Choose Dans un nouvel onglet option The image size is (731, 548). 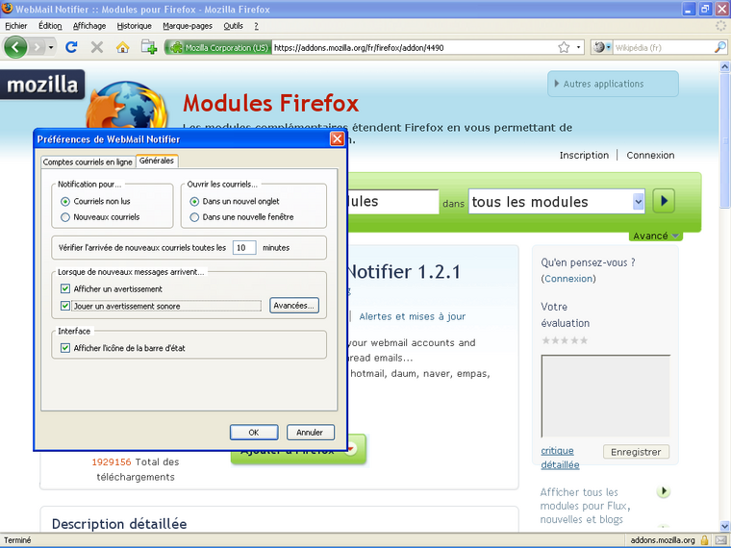coord(194,201)
